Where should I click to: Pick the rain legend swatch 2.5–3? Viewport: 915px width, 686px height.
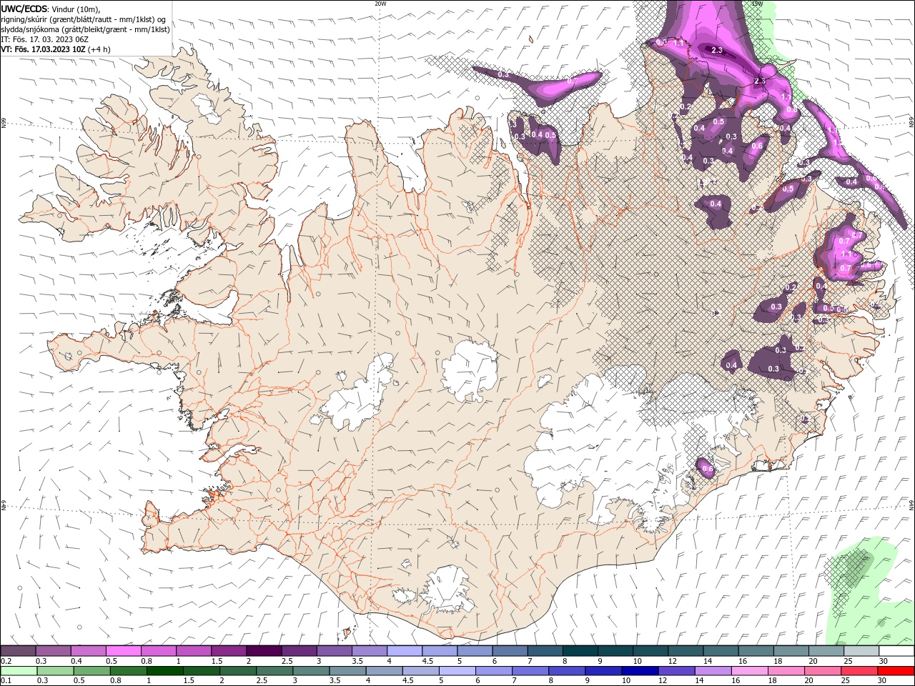tap(274, 671)
